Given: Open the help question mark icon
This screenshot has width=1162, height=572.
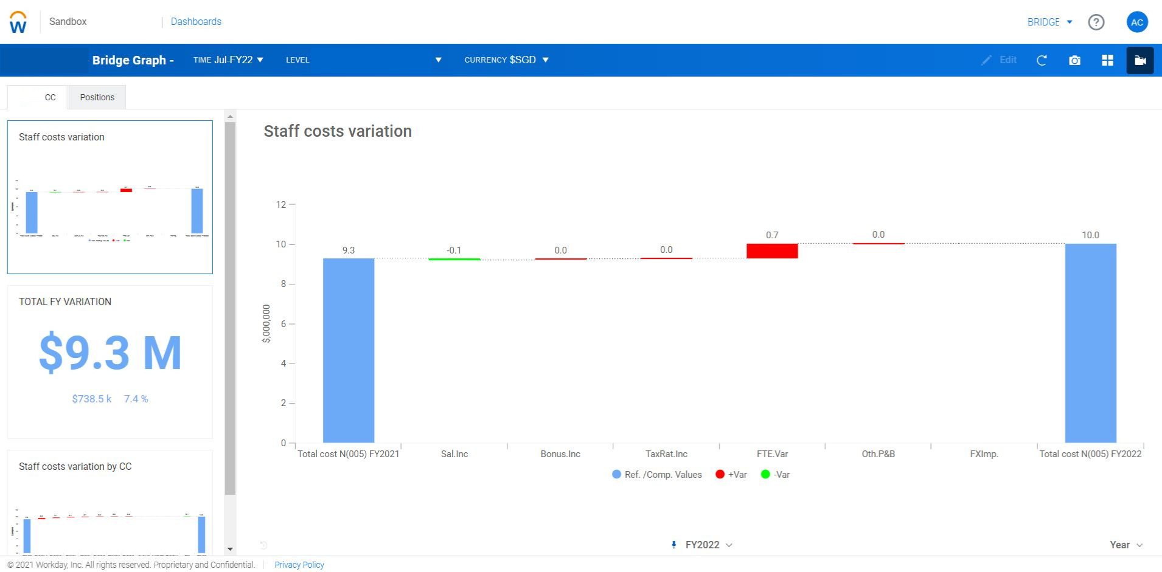Looking at the screenshot, I should [x=1096, y=22].
